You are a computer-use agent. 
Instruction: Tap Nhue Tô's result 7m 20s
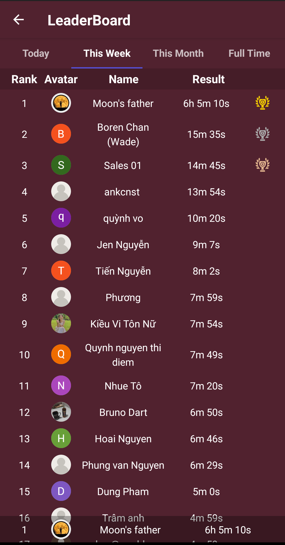[206, 386]
